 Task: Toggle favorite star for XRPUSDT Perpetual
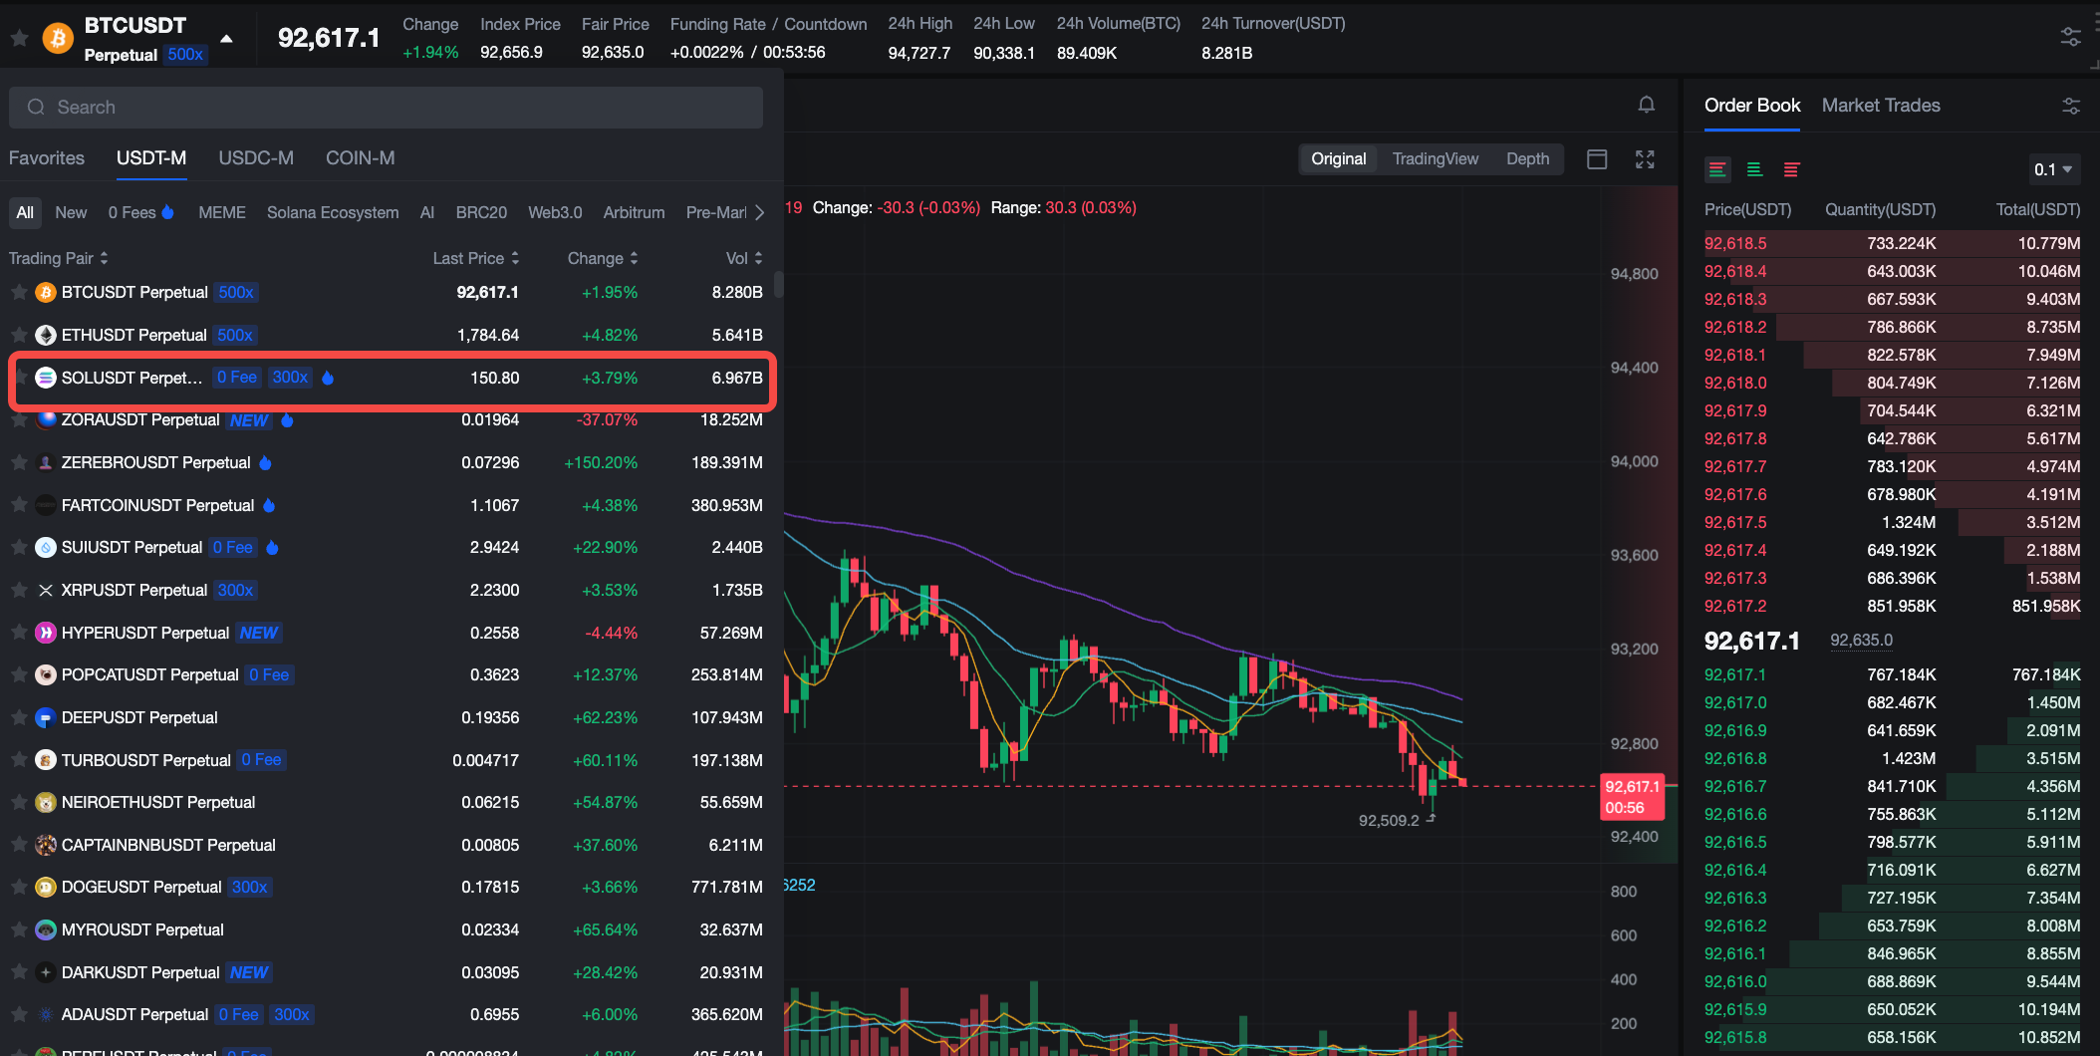coord(19,590)
